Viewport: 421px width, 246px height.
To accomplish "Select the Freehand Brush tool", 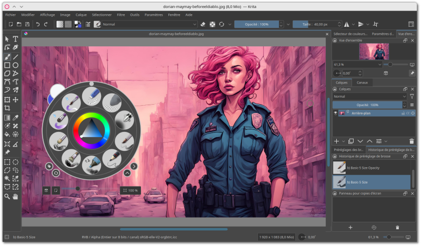I will coord(7,57).
